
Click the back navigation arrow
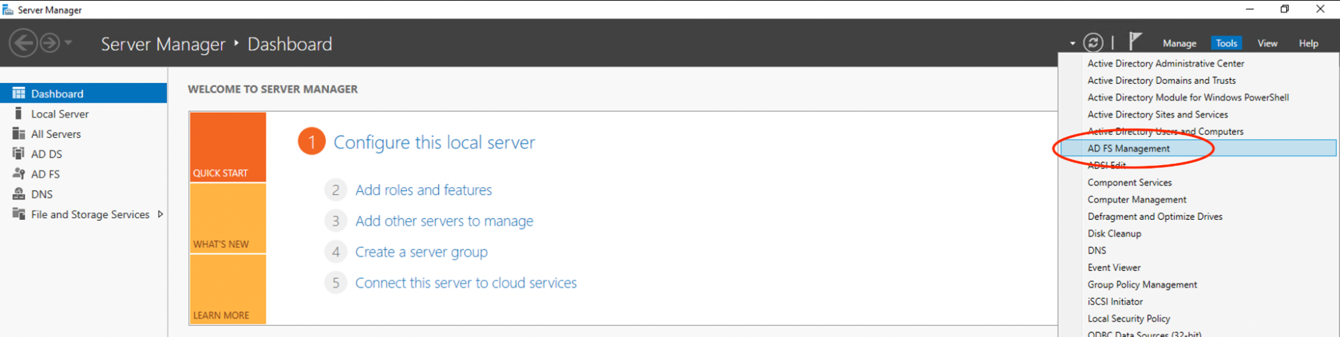[23, 43]
